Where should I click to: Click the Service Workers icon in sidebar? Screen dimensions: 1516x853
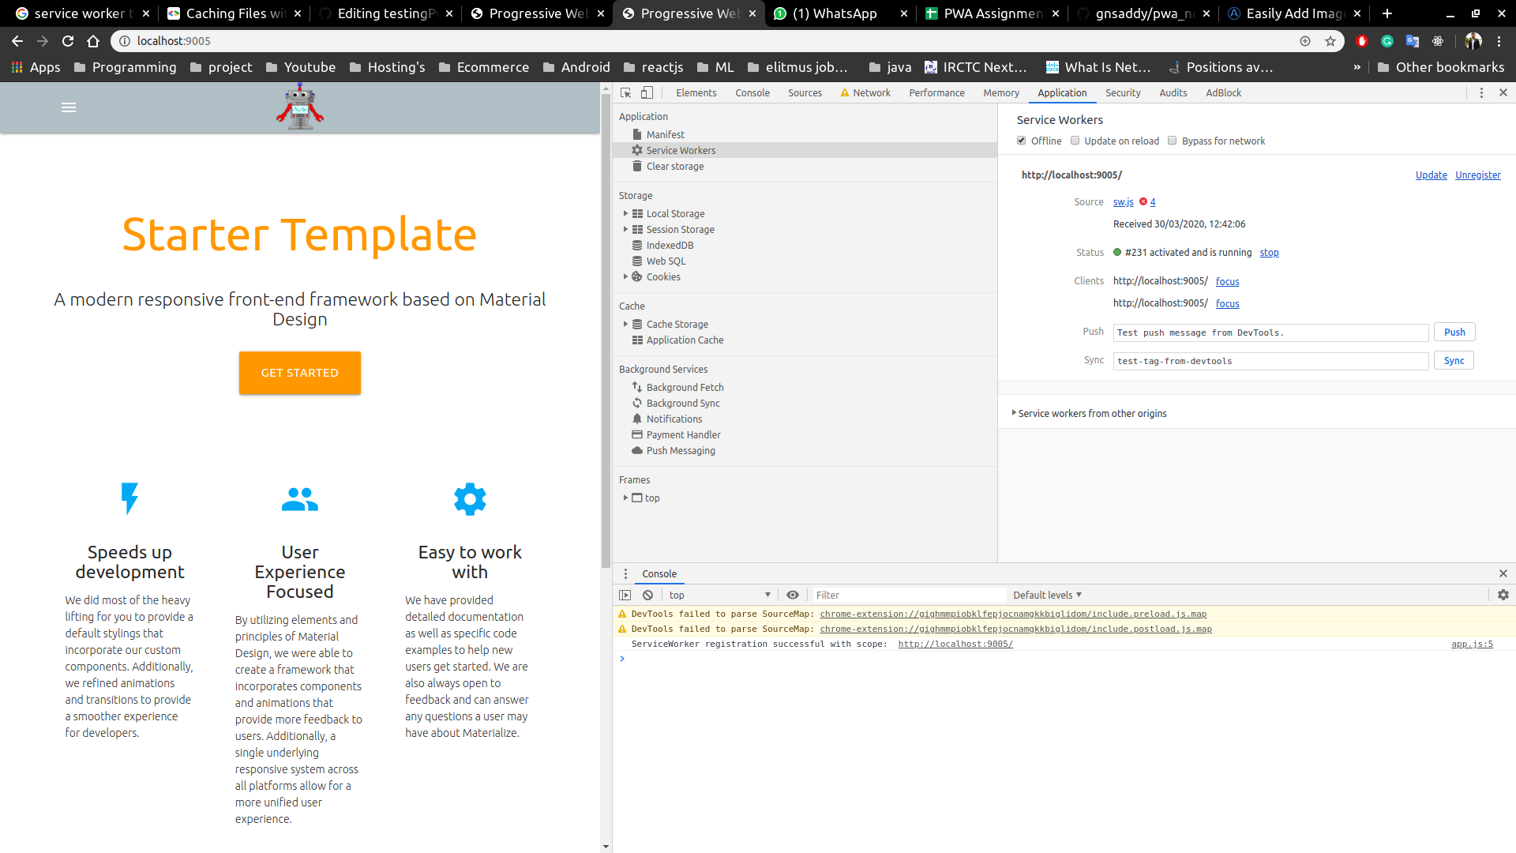pos(636,150)
